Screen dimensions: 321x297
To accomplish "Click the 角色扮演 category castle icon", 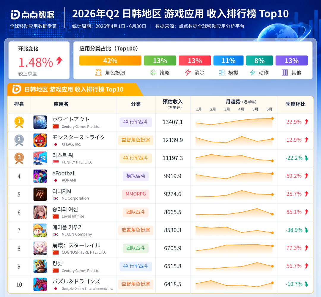I will [98, 72].
